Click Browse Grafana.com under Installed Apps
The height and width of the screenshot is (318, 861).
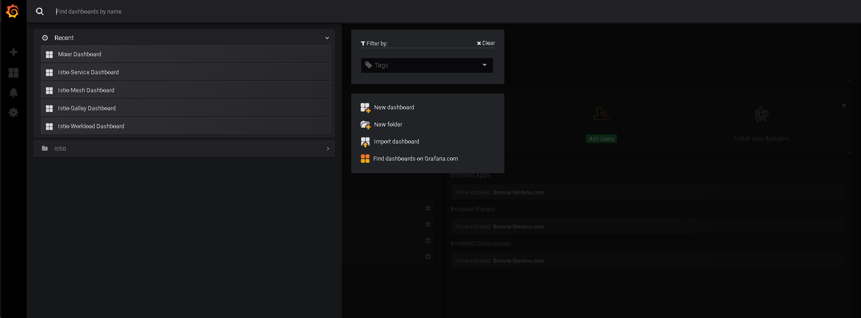coord(518,193)
